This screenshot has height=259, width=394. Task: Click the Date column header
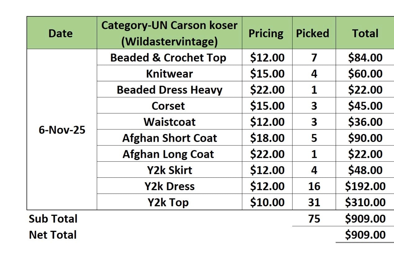[60, 33]
